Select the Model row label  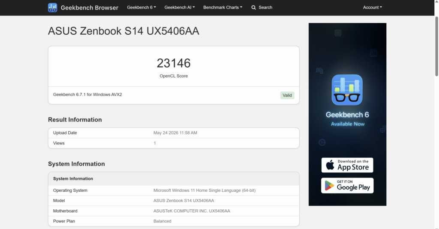(x=59, y=200)
